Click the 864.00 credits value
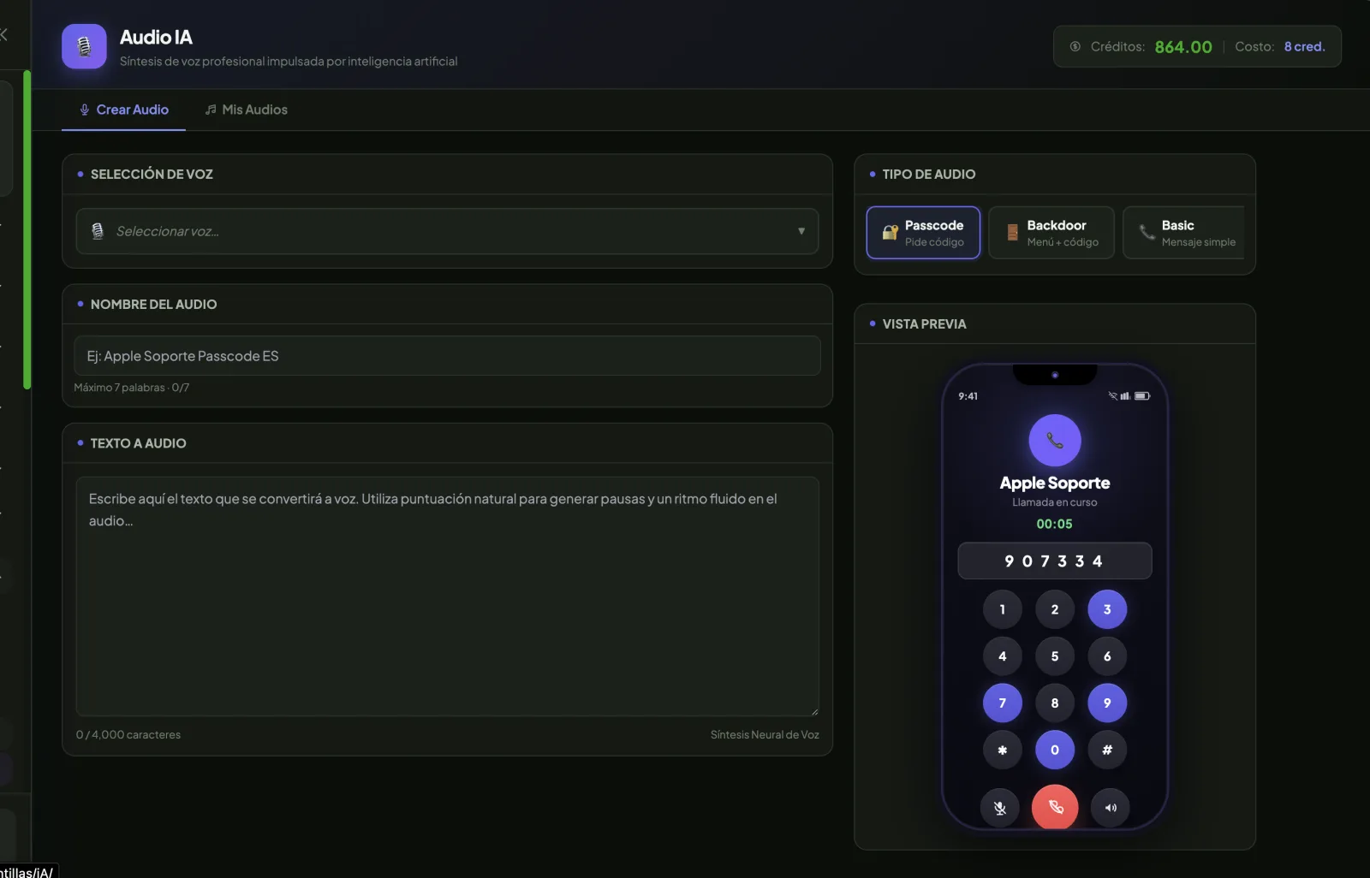The width and height of the screenshot is (1370, 878). tap(1183, 47)
